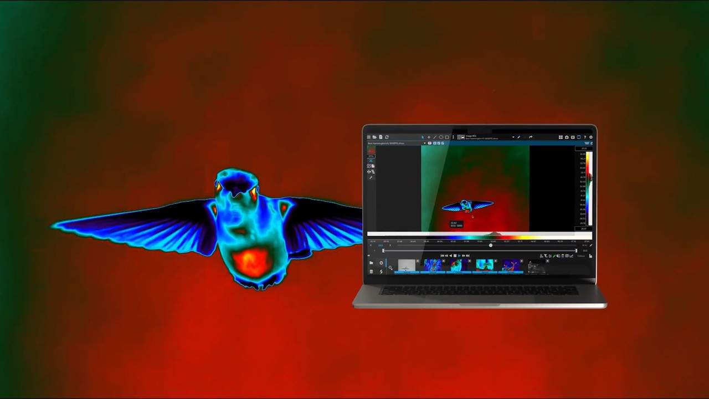
Task: Click the hummingbird in the thermal image
Action: click(467, 207)
